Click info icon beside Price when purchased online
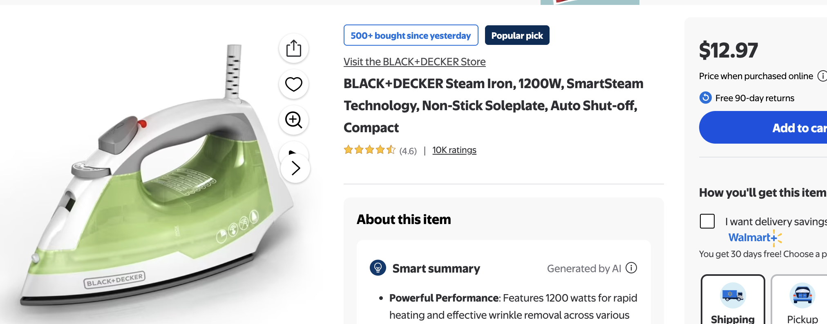This screenshot has width=827, height=324. click(822, 76)
